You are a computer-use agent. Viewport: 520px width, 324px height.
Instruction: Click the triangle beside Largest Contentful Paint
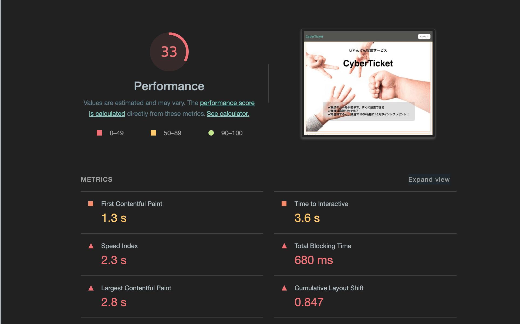coord(91,288)
